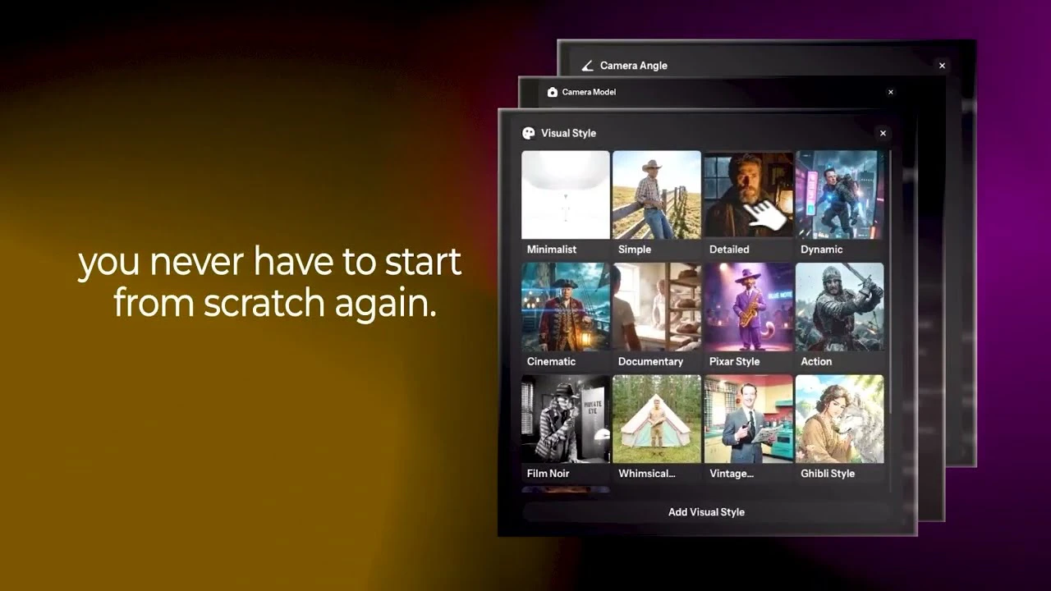
Task: Click the Film Noir label text
Action: tap(548, 474)
